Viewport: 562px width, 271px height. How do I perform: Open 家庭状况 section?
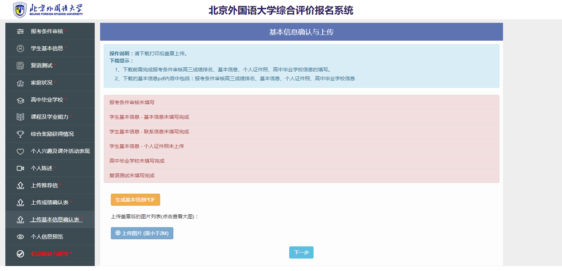(x=50, y=83)
